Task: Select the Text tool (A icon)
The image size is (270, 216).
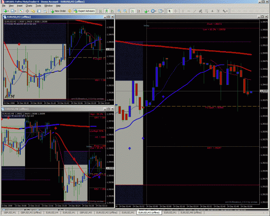Action: coord(212,11)
